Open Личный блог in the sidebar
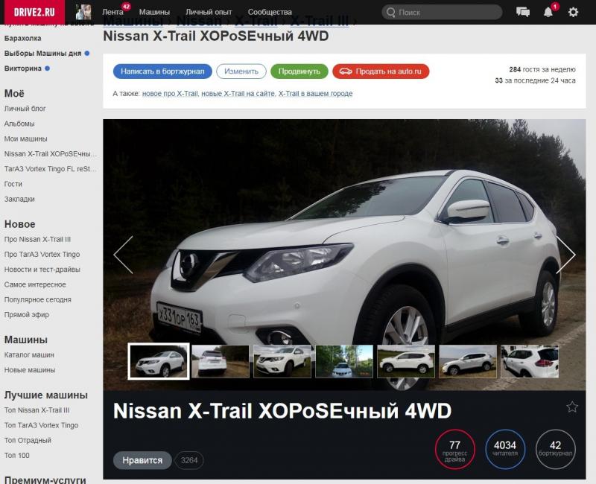Image resolution: width=596 pixels, height=484 pixels. tap(25, 109)
